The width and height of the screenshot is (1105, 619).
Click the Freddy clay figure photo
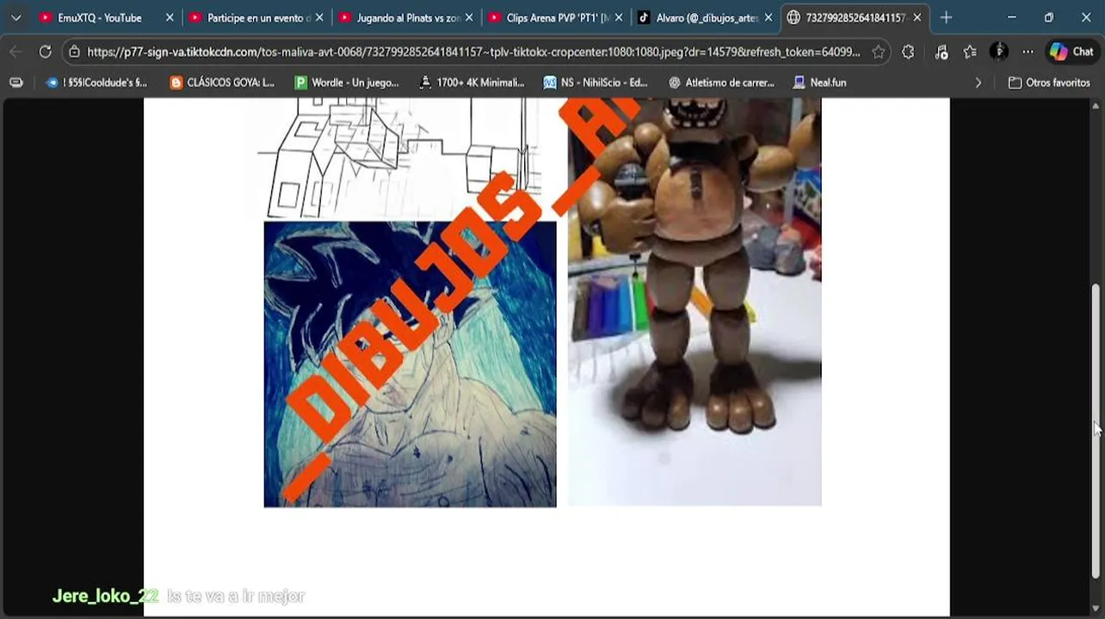(694, 301)
